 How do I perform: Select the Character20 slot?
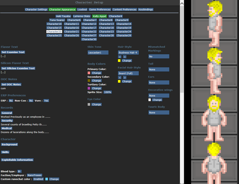click(54, 32)
